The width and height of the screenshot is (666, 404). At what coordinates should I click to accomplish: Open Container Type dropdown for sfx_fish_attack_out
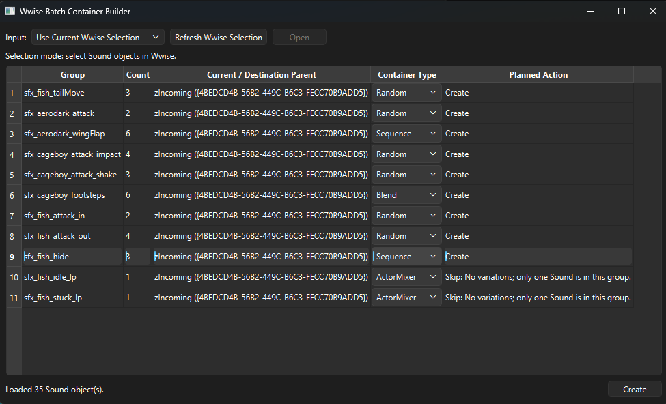406,236
